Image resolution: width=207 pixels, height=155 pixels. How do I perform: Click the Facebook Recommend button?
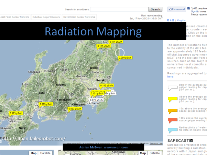click(177, 9)
